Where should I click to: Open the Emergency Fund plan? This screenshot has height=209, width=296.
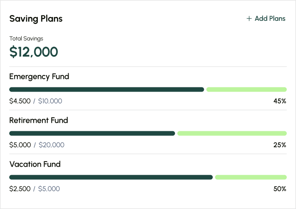[x=39, y=77]
